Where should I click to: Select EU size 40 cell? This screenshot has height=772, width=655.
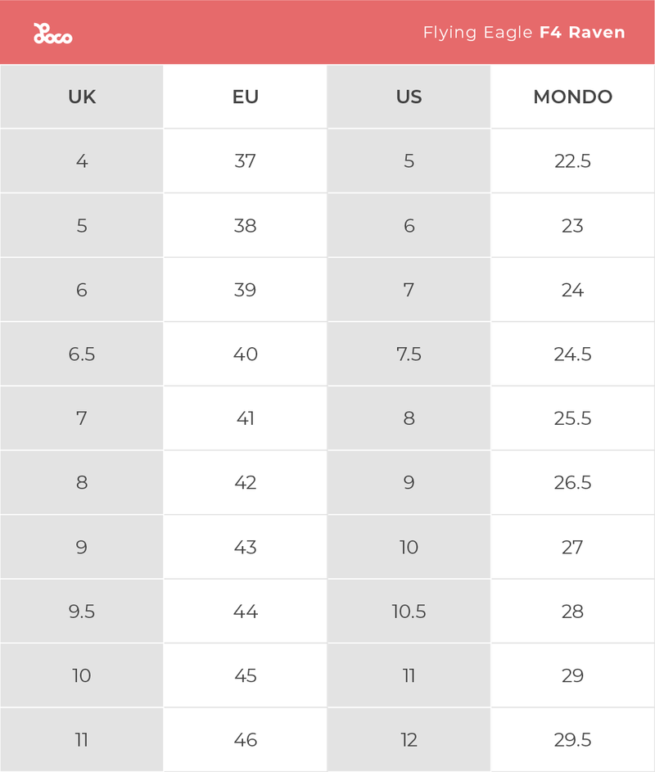[x=246, y=354]
